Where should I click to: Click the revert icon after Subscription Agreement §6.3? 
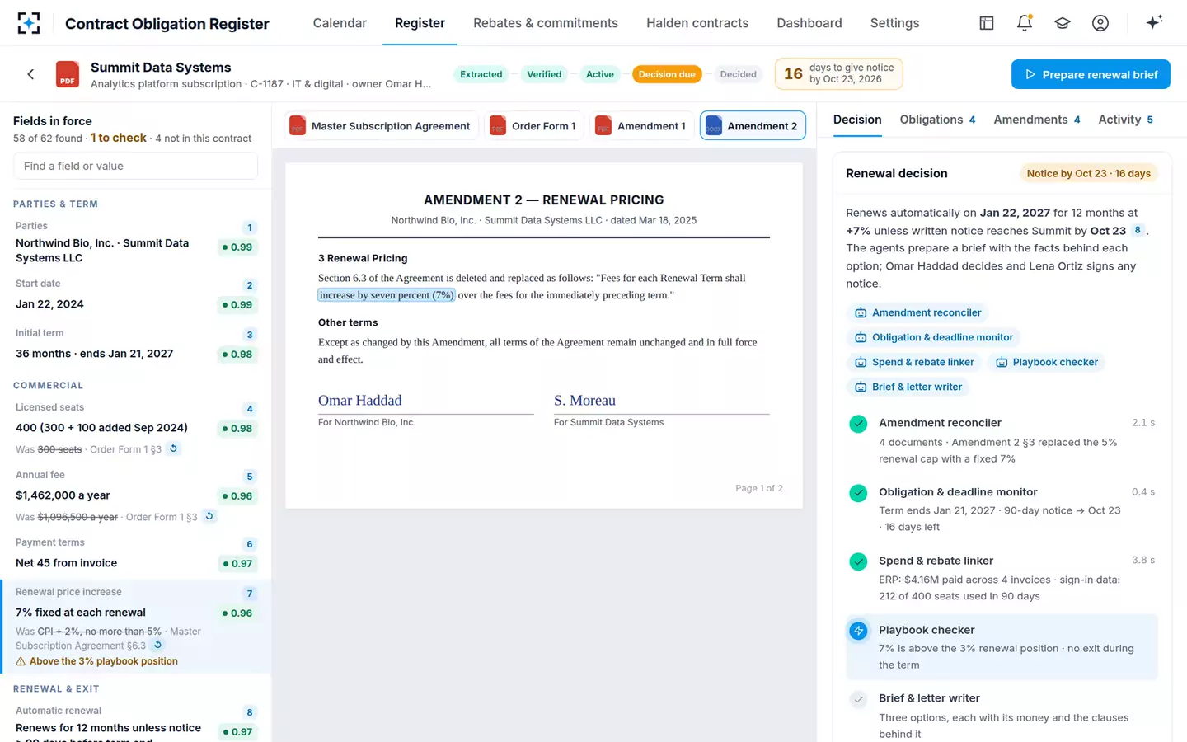(x=157, y=645)
